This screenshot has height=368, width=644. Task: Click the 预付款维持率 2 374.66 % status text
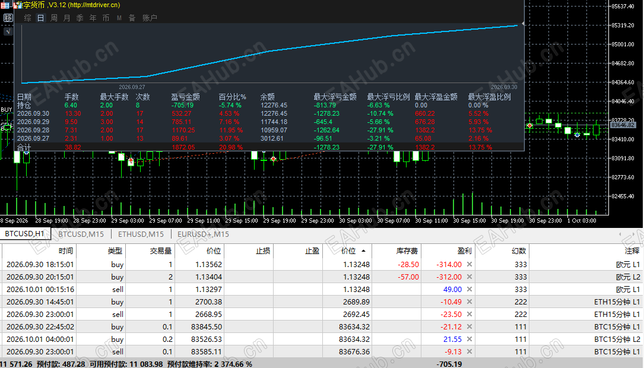pyautogui.click(x=210, y=364)
